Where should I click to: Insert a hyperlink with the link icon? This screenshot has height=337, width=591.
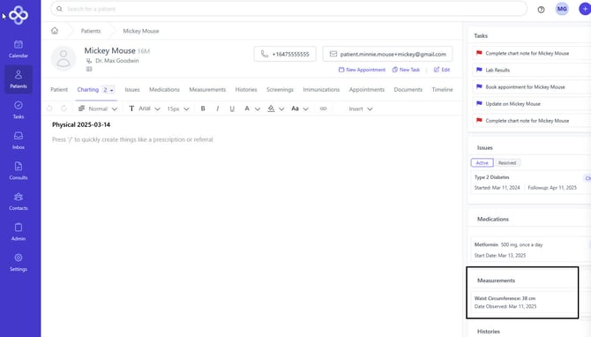tap(323, 109)
